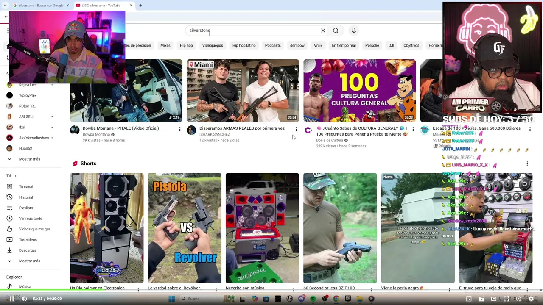
Task: Expand the 'Tú' section chevron
Action: coord(15,176)
